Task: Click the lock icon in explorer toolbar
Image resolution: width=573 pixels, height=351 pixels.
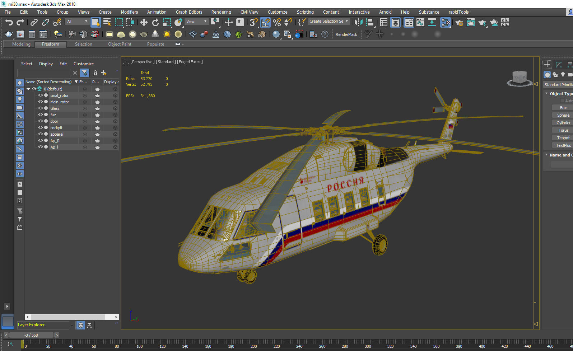Action: [95, 73]
